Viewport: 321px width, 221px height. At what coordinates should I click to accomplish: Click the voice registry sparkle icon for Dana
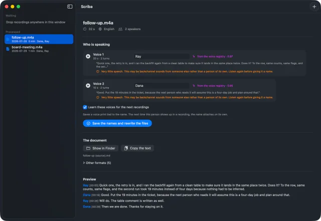[x=194, y=86]
